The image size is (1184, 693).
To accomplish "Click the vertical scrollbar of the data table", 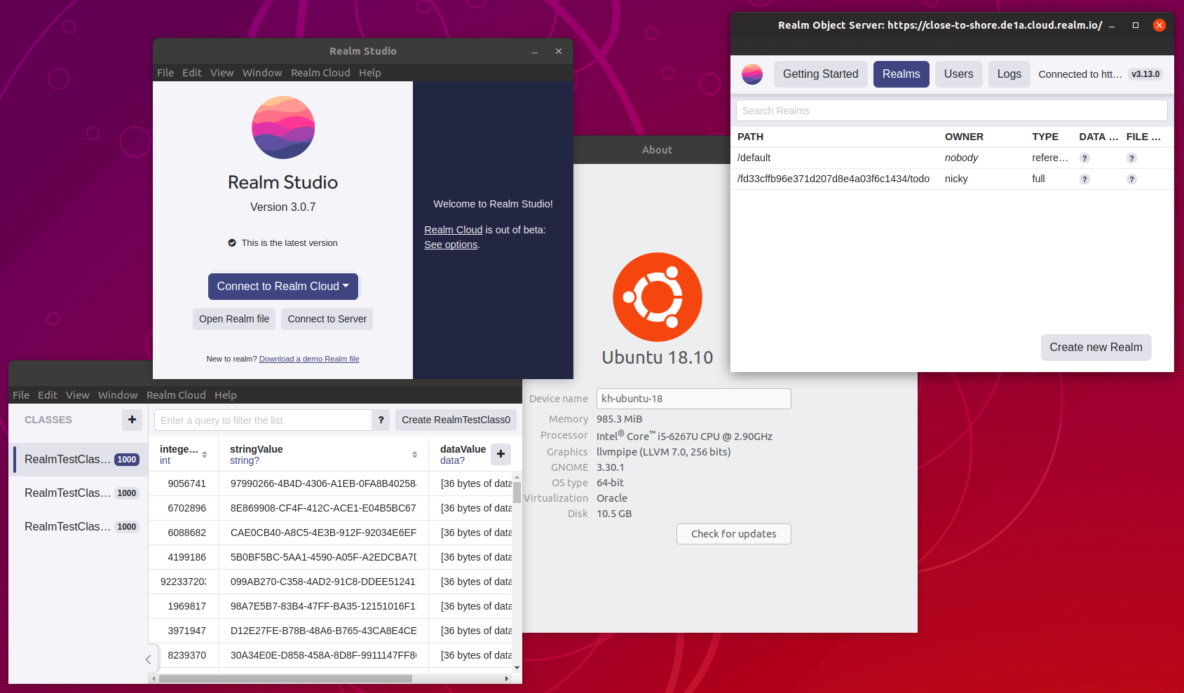I will tap(517, 493).
